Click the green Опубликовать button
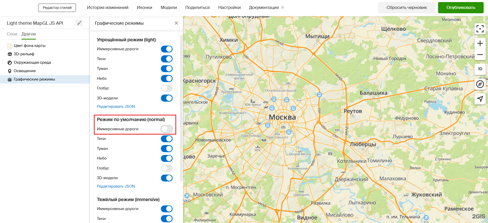The height and width of the screenshot is (223, 488). coord(460,8)
